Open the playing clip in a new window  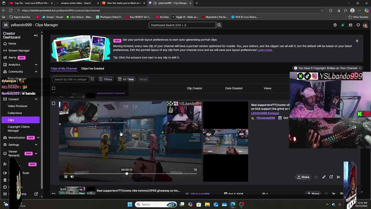(331, 177)
